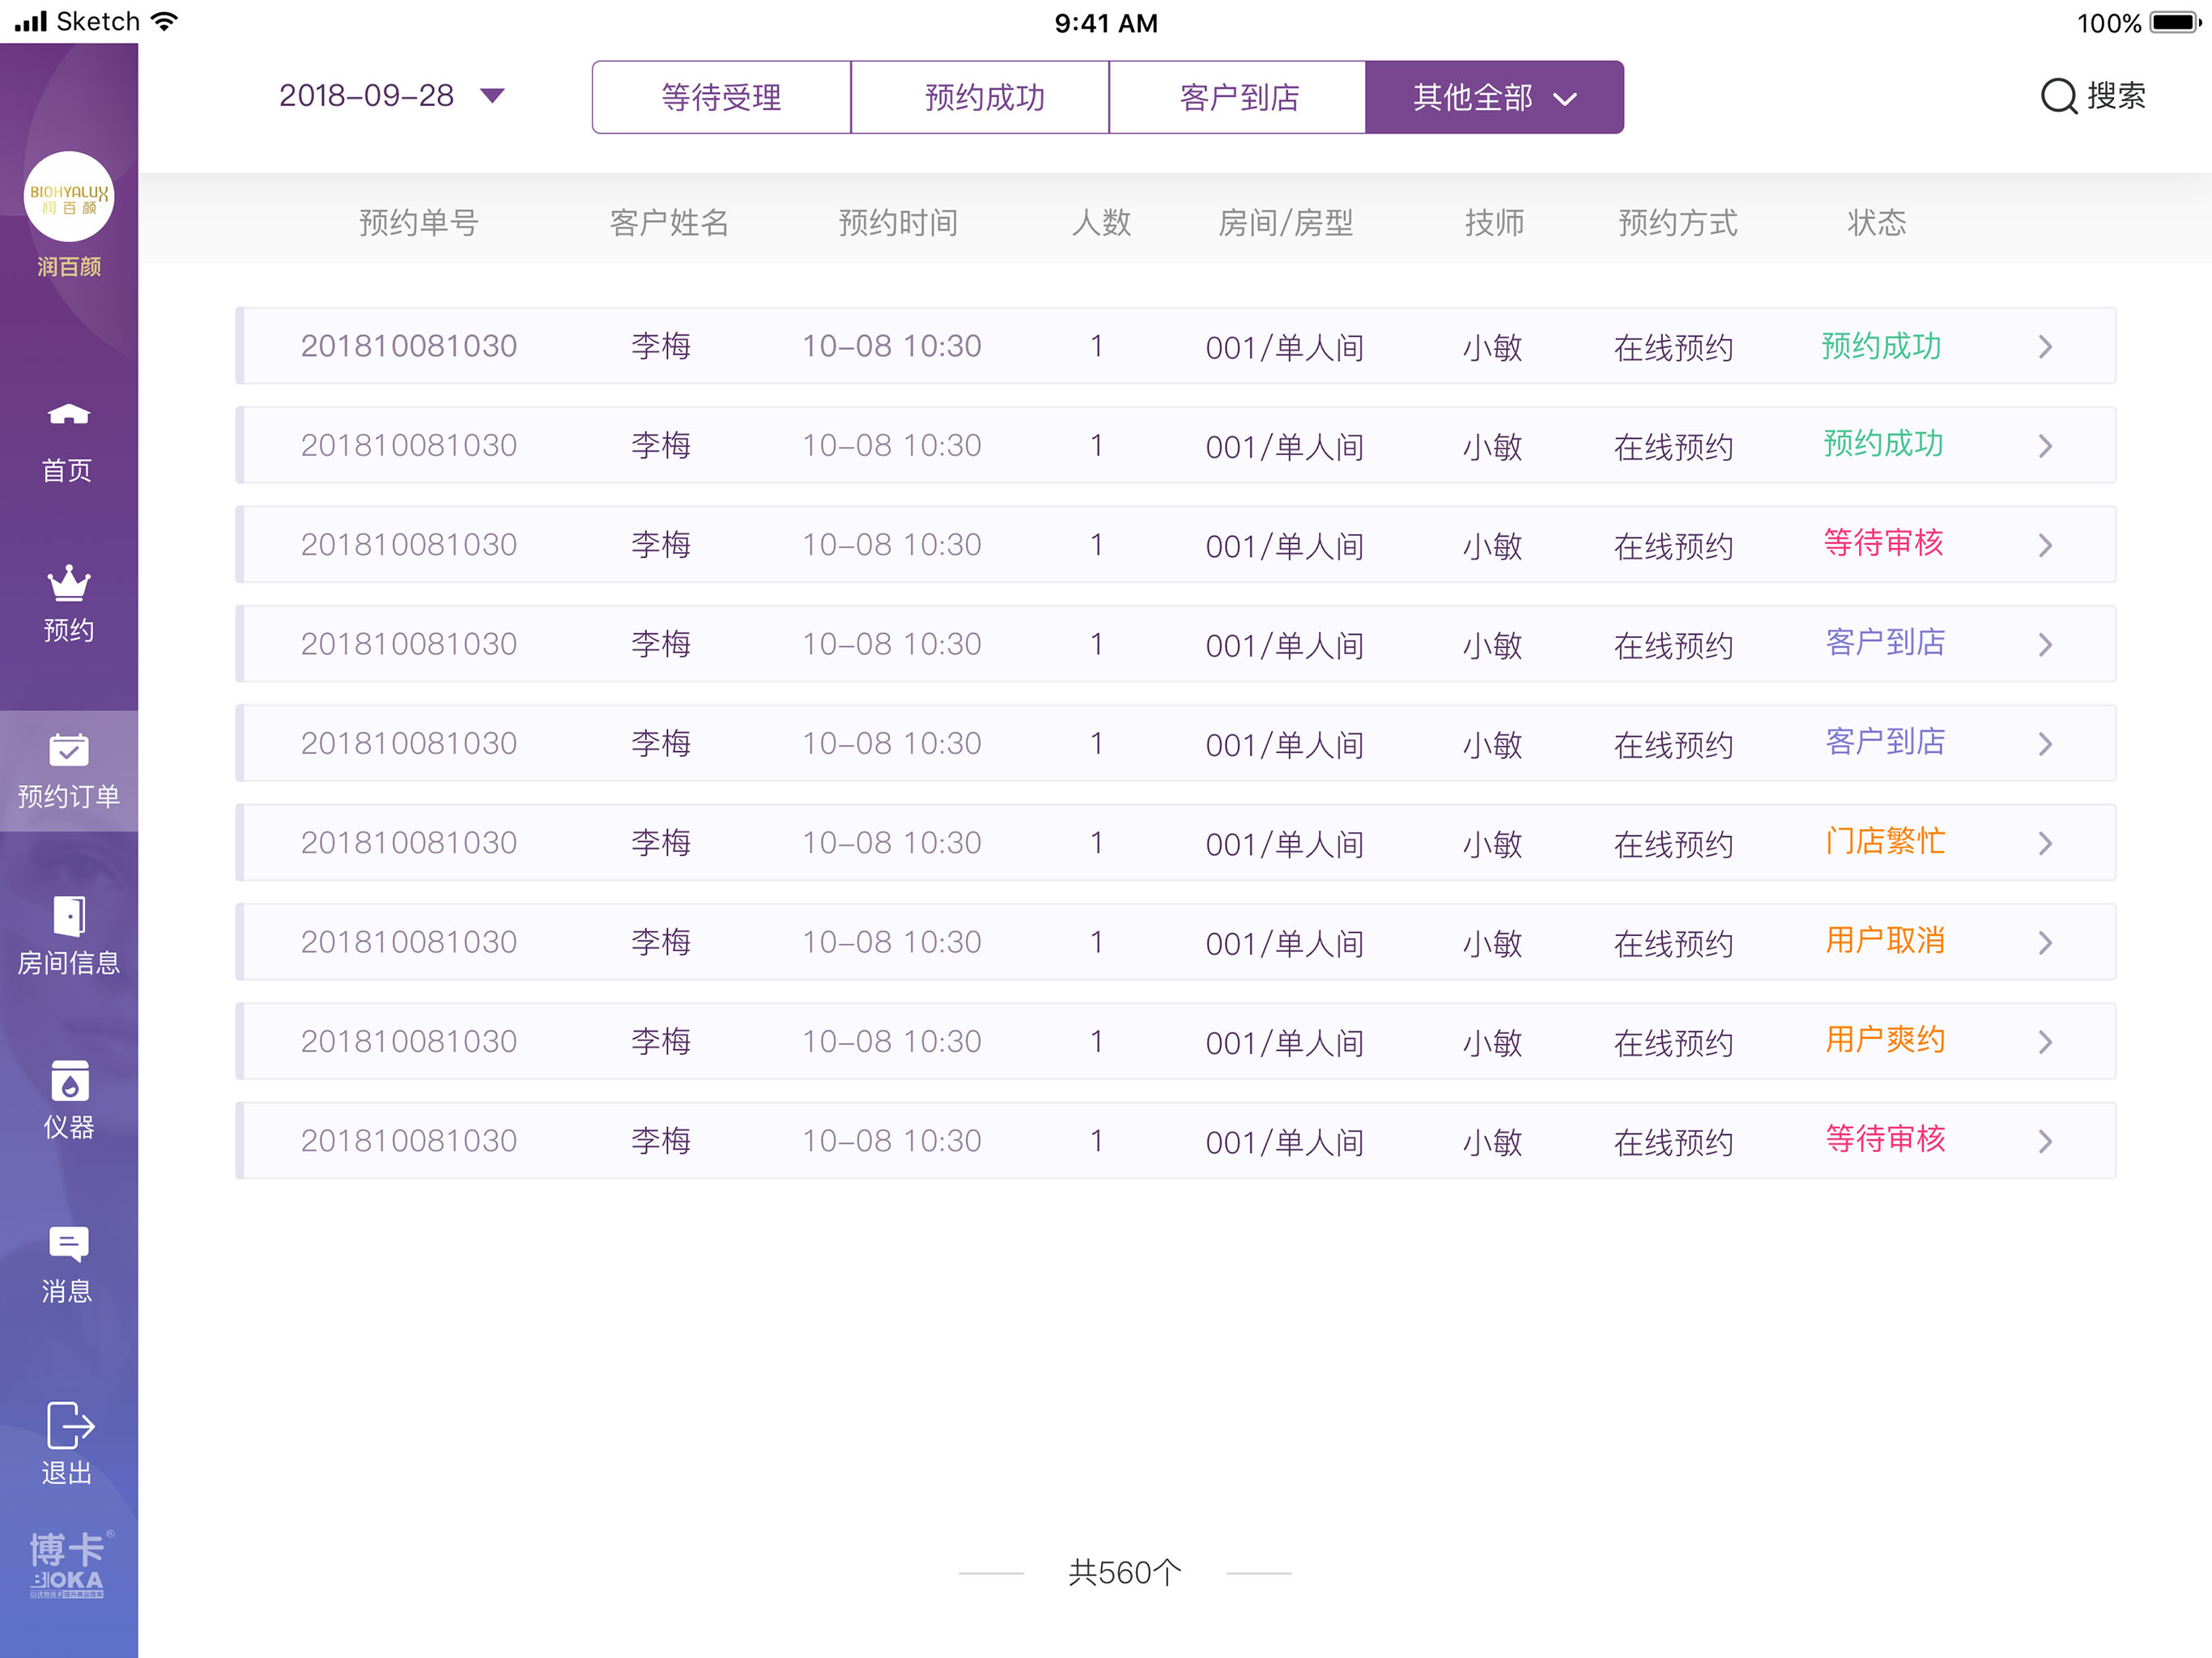Viewport: 2212px width, 1658px height.
Task: Click the 仪器 instrument icon
Action: click(68, 1081)
